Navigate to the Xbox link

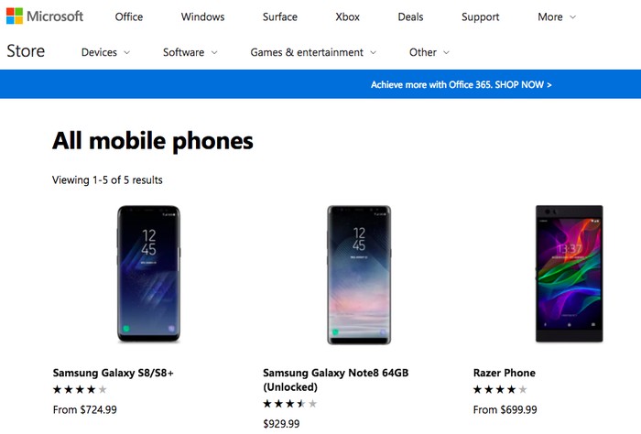348,16
